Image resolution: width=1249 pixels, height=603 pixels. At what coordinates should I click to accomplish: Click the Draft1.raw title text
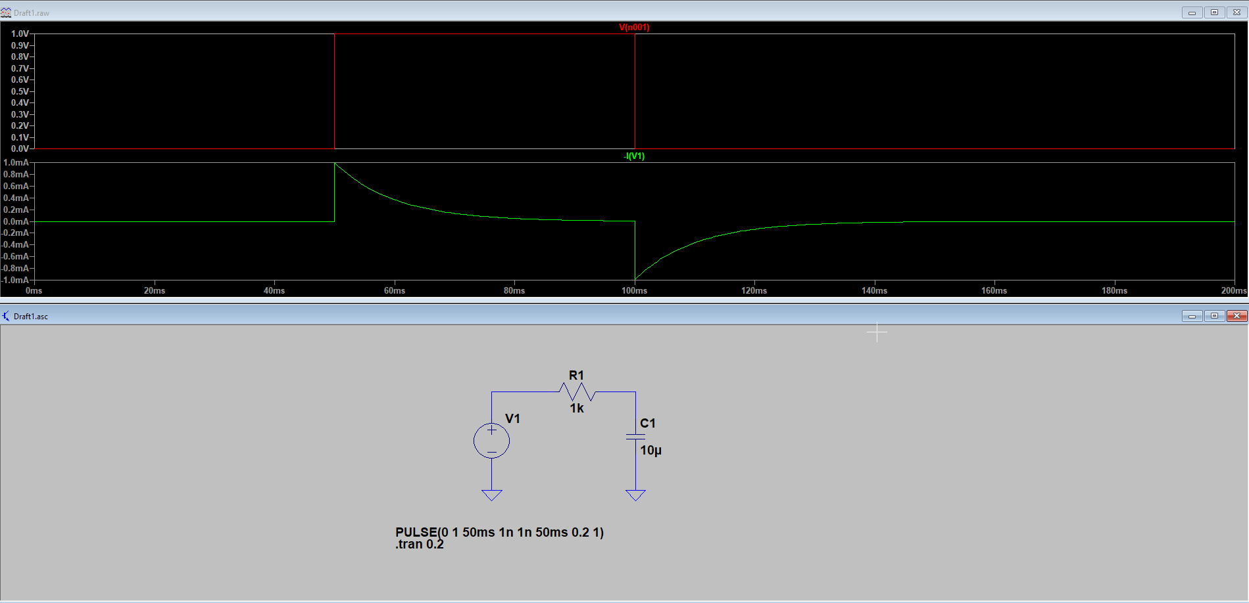tap(32, 12)
